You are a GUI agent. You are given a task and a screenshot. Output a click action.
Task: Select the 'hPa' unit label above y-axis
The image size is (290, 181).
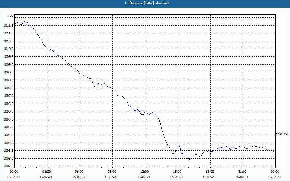11,16
